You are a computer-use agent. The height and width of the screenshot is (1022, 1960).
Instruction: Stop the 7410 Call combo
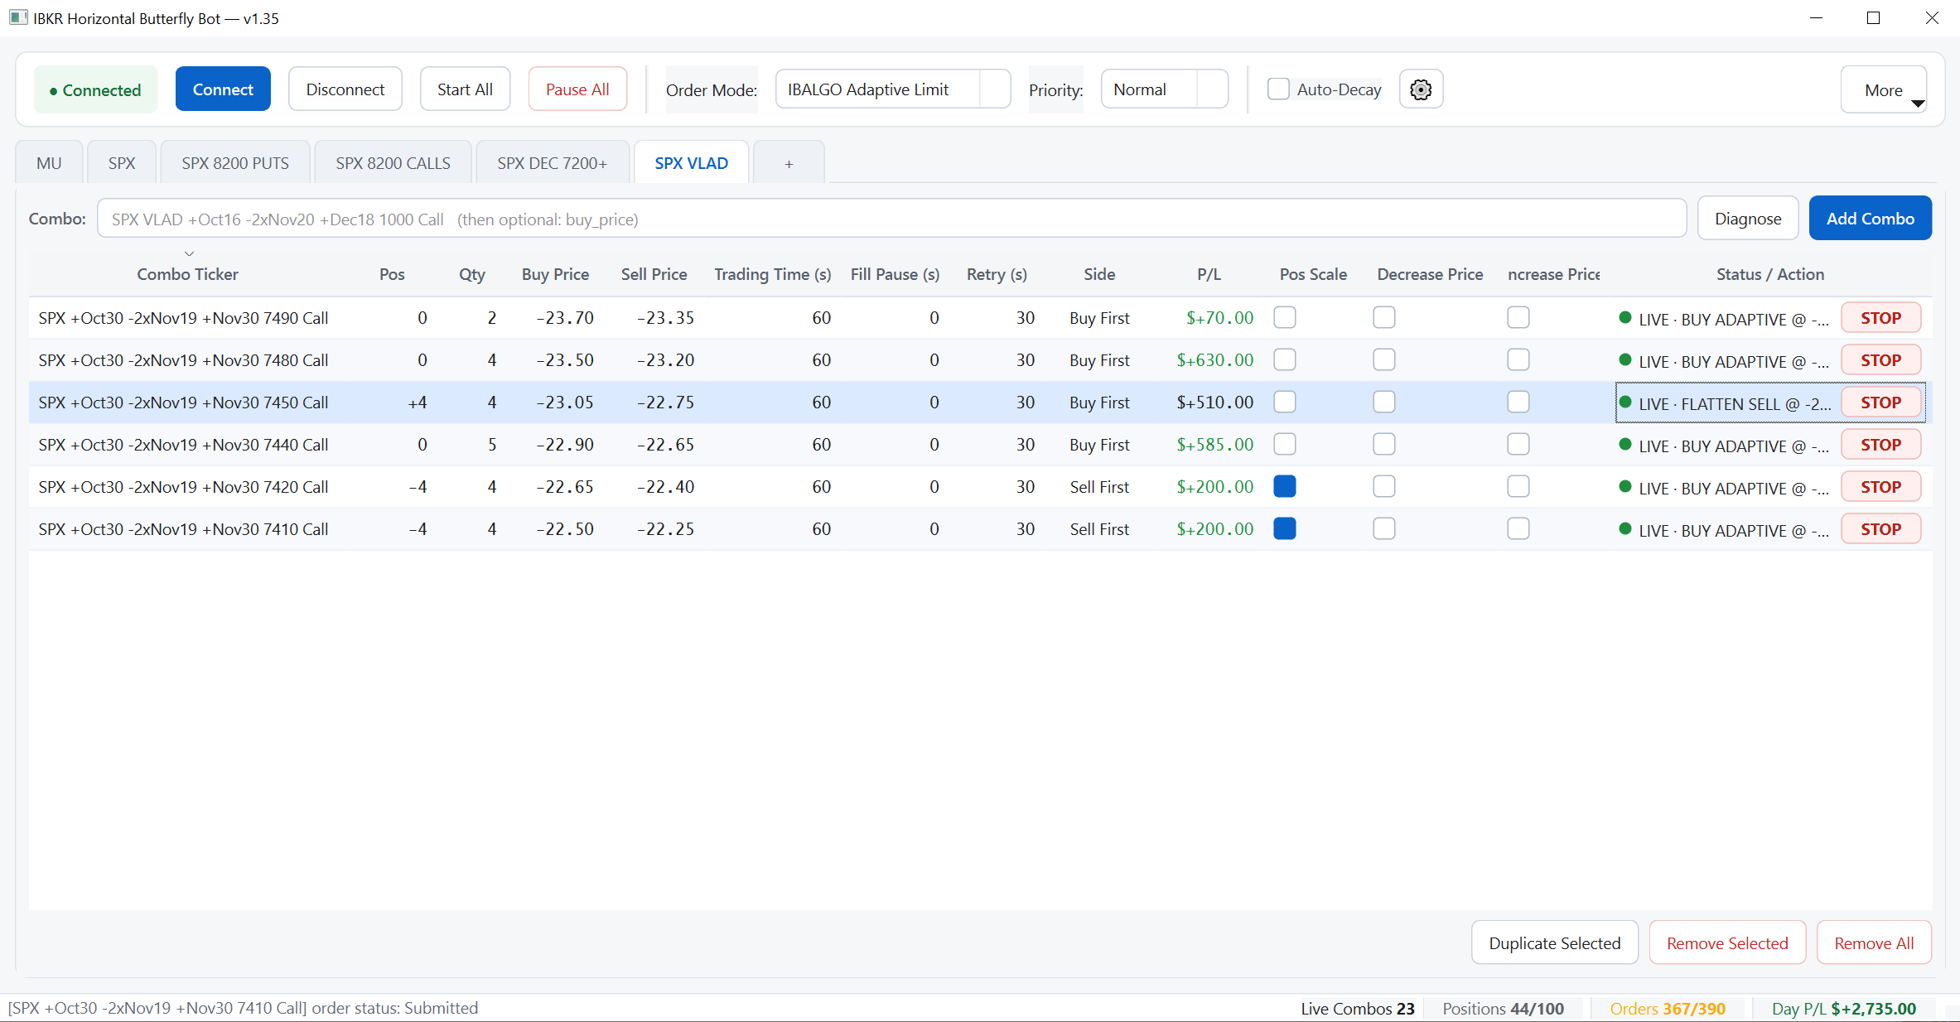(x=1880, y=529)
